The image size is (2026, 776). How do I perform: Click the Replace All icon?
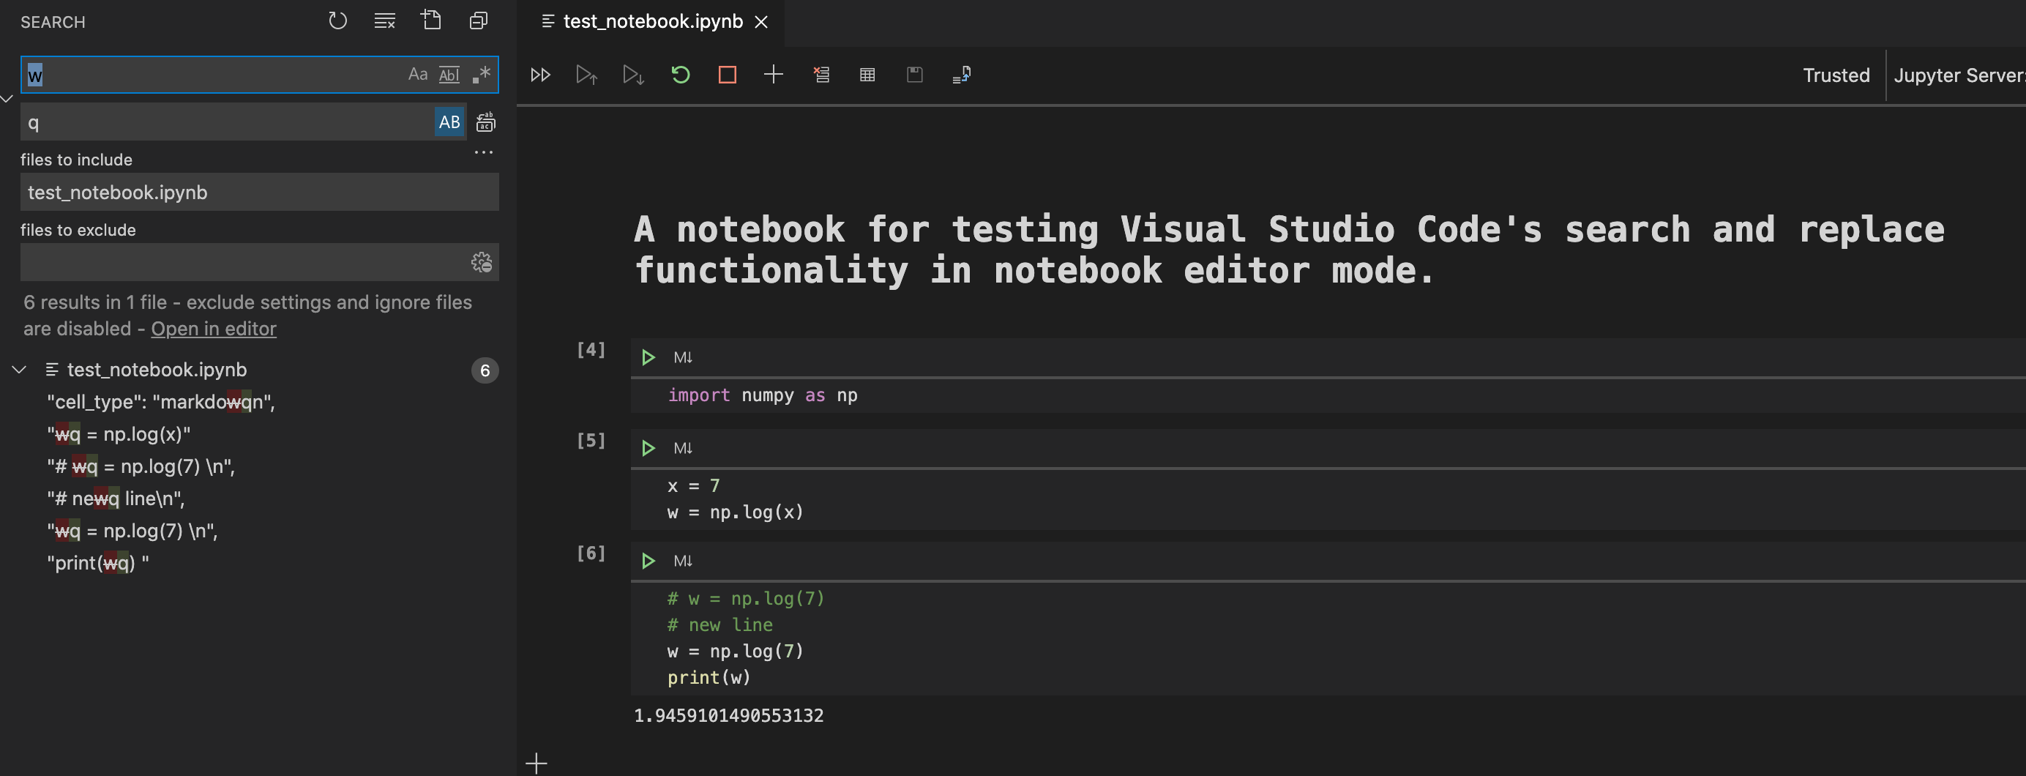(x=486, y=122)
